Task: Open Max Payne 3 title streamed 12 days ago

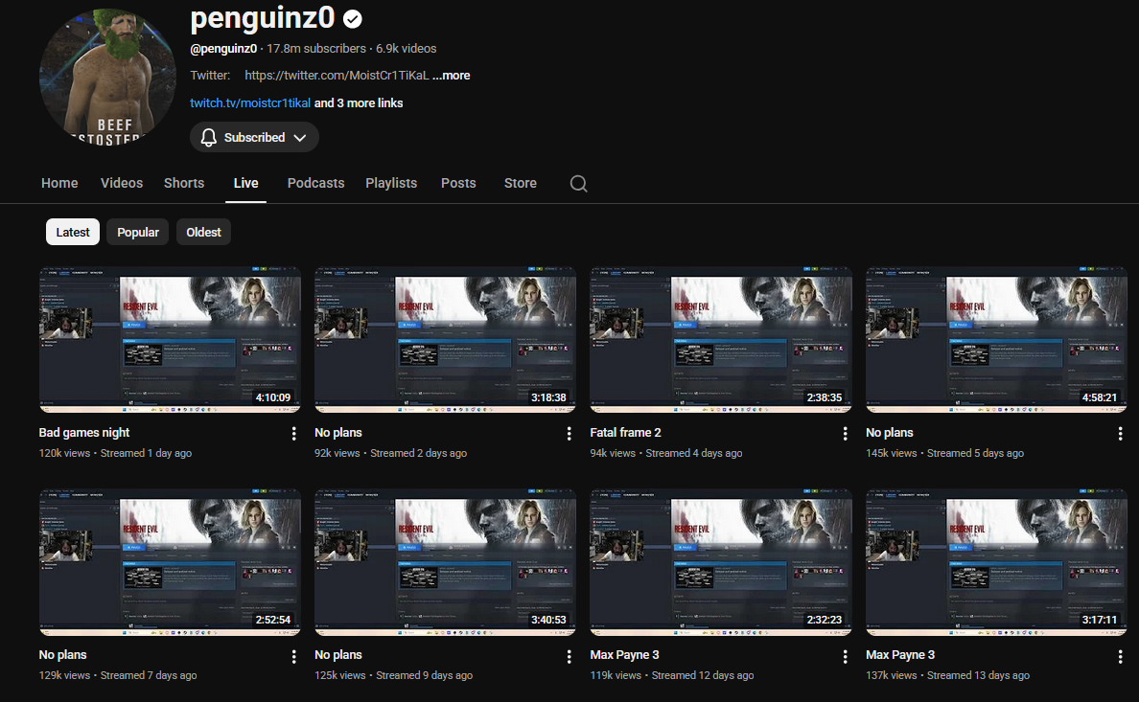Action: (625, 655)
